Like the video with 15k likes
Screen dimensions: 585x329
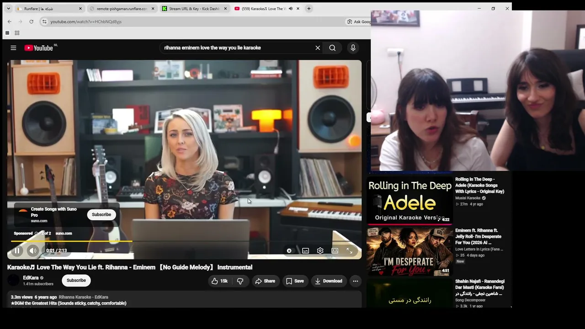[x=219, y=281]
